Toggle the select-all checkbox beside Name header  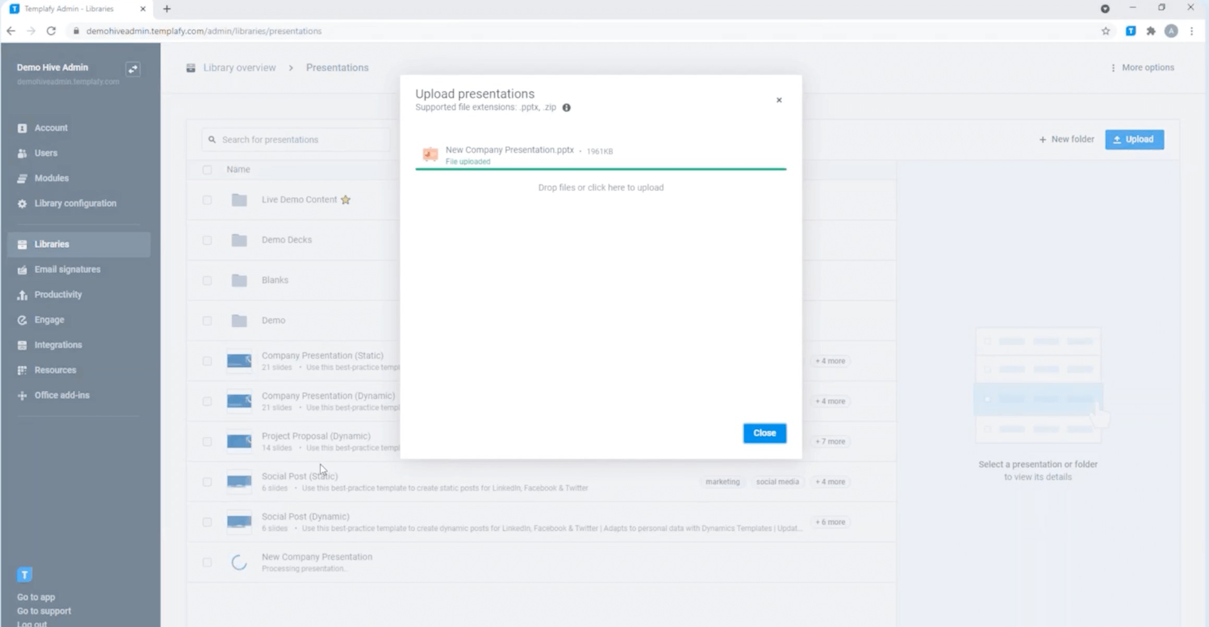[207, 170]
